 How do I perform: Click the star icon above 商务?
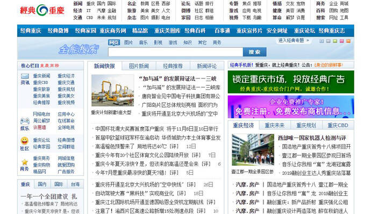(25, 162)
